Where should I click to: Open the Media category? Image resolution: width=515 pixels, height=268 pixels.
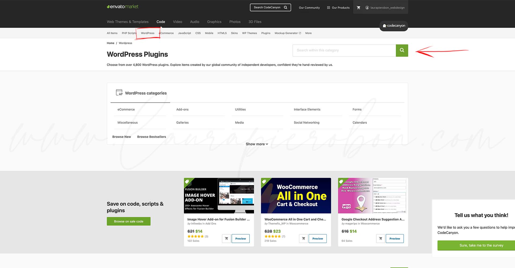point(239,122)
